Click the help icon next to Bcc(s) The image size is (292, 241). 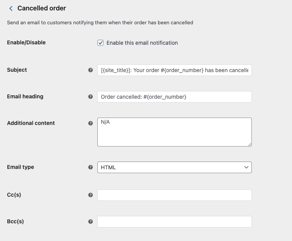(90, 222)
